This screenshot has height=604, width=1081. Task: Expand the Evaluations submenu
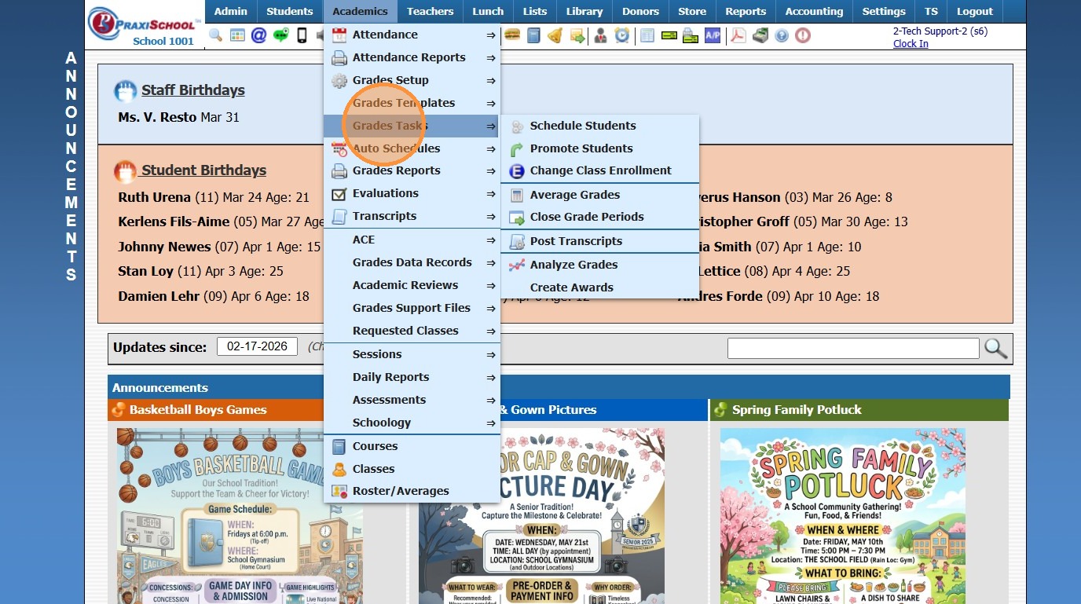[x=412, y=193]
